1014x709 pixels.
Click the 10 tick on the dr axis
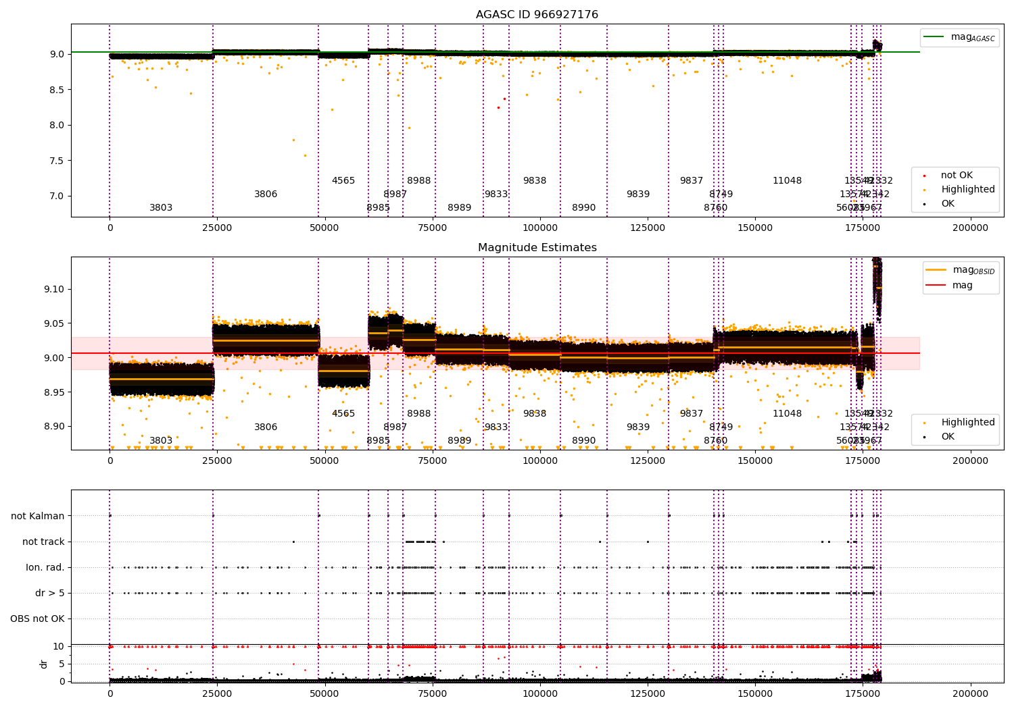click(x=59, y=646)
